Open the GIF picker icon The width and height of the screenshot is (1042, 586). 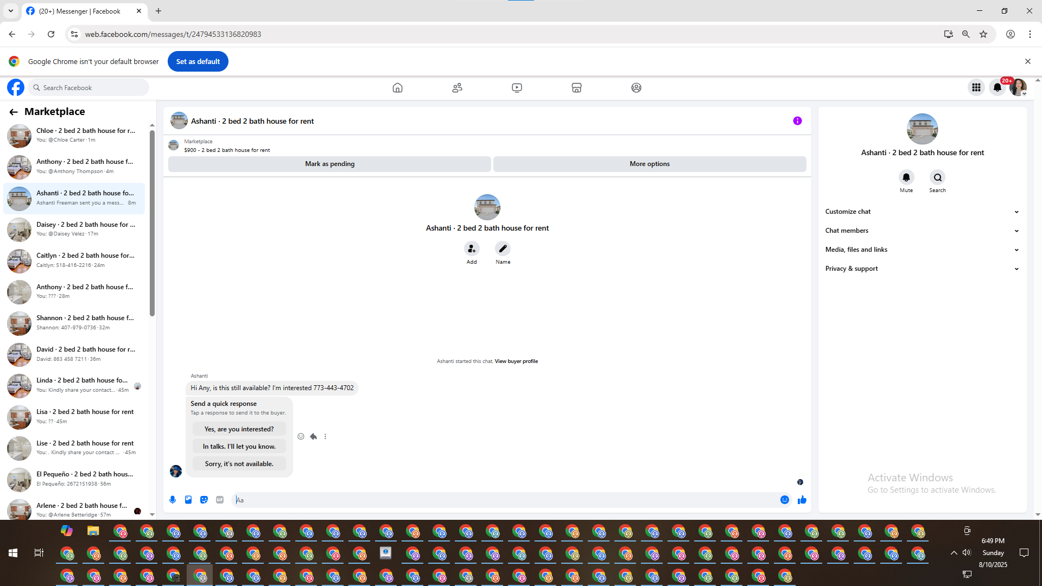click(x=220, y=500)
